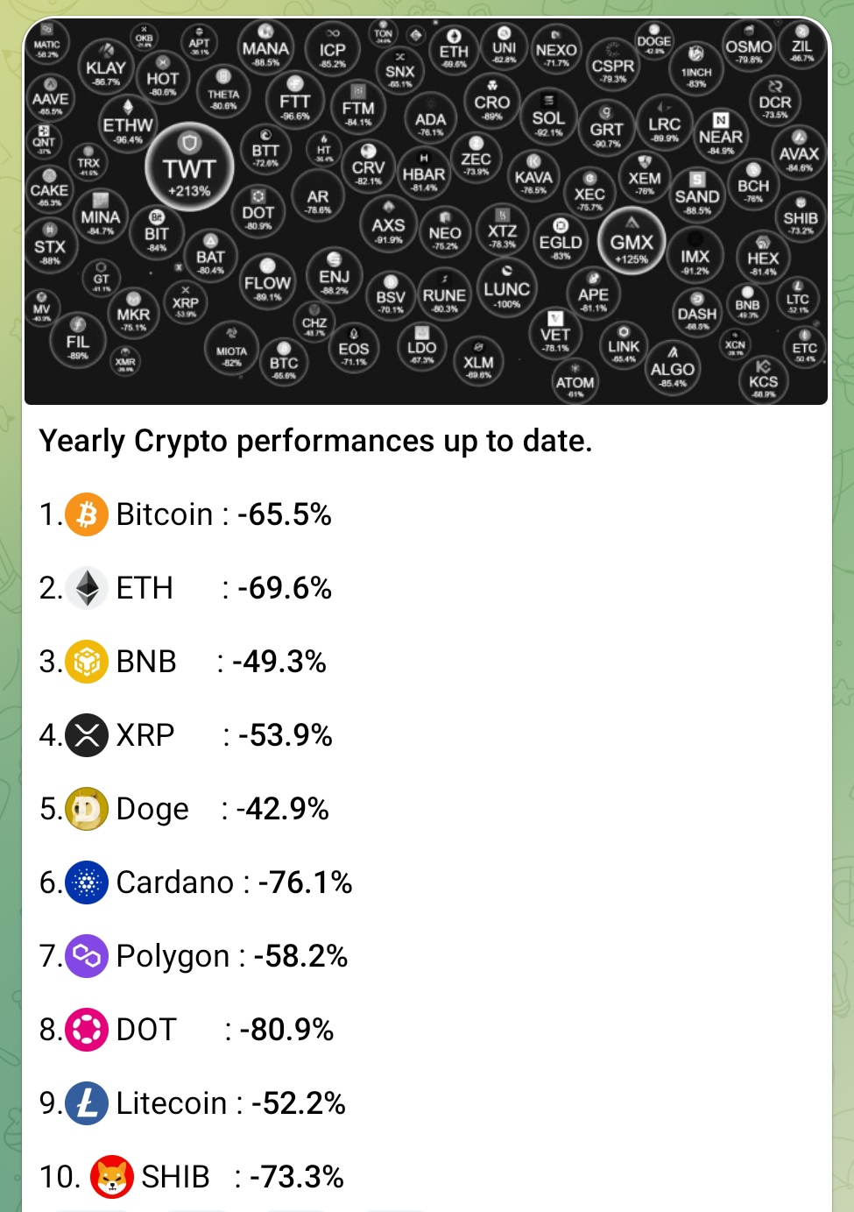Tap the MANA bubble in chart
854x1212 pixels.
pyautogui.click(x=265, y=49)
